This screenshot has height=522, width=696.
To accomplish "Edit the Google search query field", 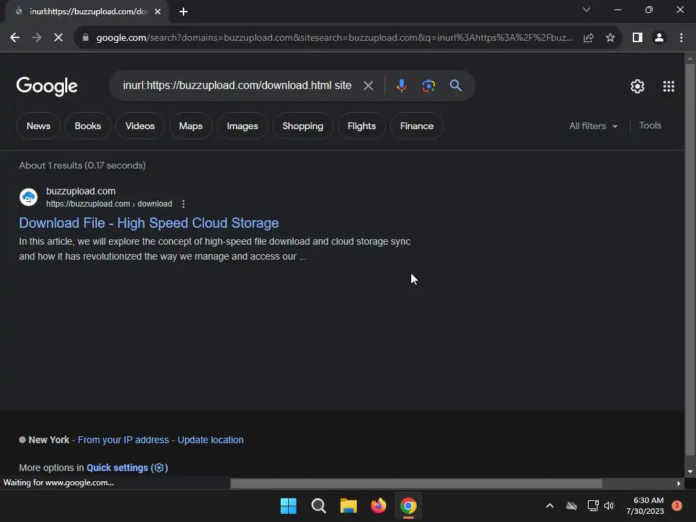I will [x=237, y=85].
